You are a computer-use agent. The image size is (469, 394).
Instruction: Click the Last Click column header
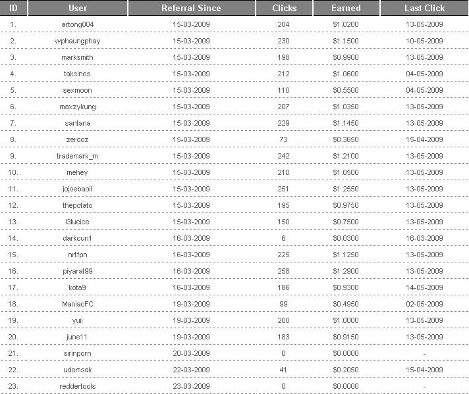tap(424, 8)
